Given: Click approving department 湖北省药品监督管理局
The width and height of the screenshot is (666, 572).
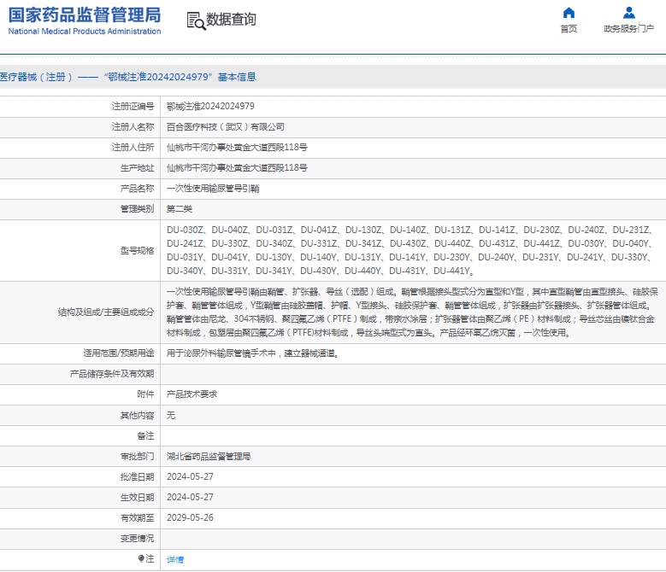Looking at the screenshot, I should tap(208, 456).
